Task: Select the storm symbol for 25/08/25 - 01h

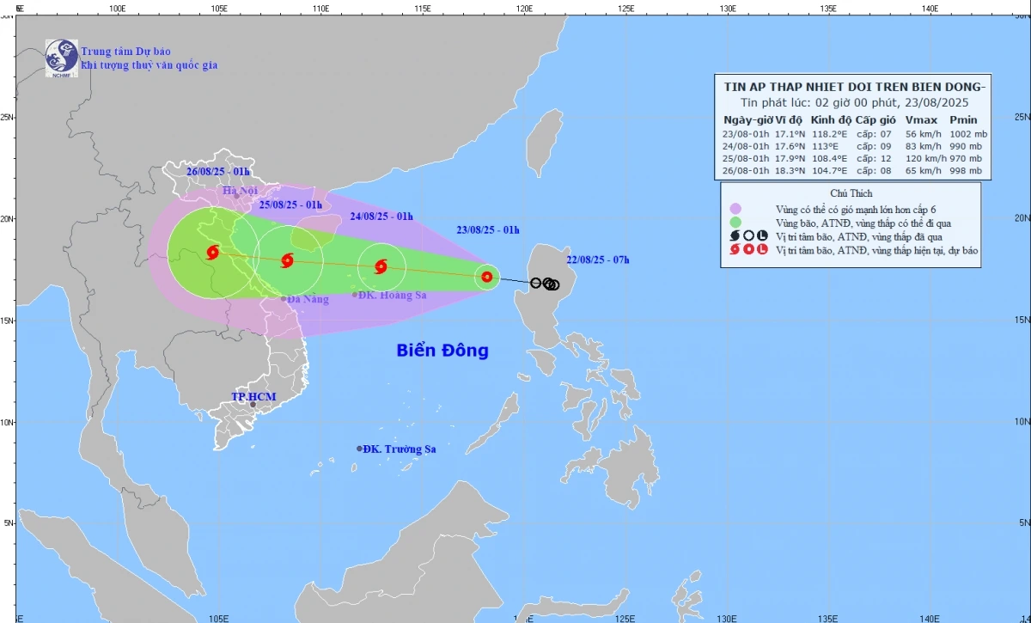Action: tap(287, 260)
